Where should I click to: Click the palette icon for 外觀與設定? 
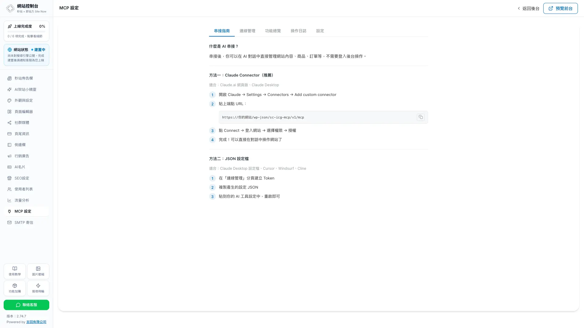pyautogui.click(x=9, y=101)
